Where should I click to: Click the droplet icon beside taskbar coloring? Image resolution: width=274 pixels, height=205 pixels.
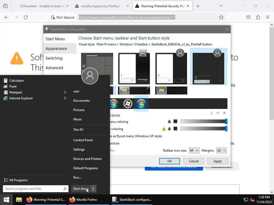(169, 129)
